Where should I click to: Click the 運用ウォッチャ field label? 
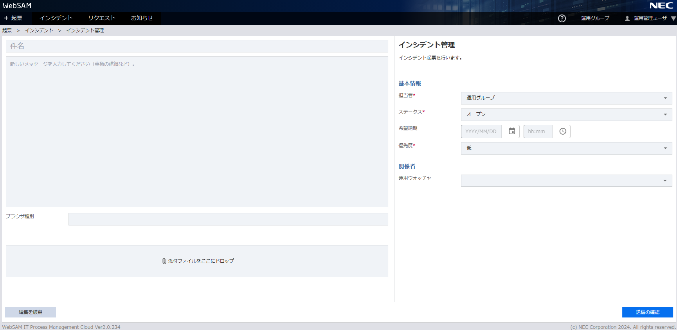pos(415,178)
